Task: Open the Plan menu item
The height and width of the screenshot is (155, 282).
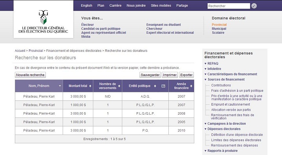Action: pos(101,5)
